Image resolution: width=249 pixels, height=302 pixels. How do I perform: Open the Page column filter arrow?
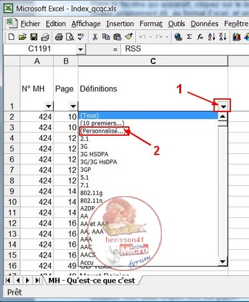tap(73, 106)
